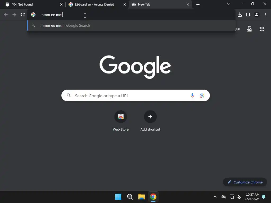Image resolution: width=271 pixels, height=203 pixels.
Task: Open Chrome's three-dot menu
Action: coord(265,15)
